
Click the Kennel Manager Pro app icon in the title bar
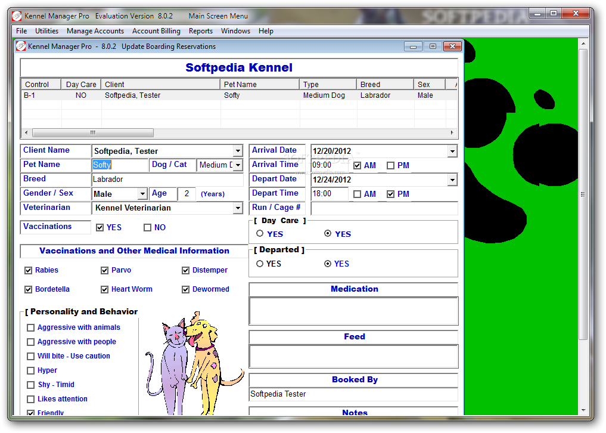(17, 16)
